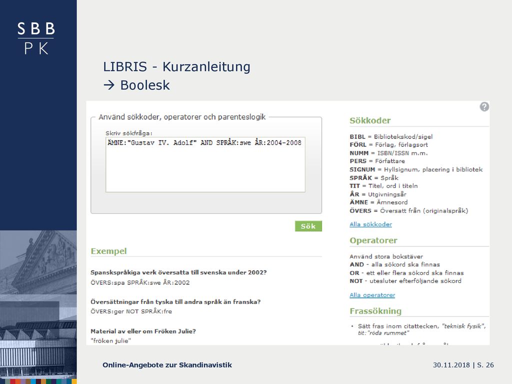Click 'PERS = Författare' row
Image resolution: width=512 pixels, height=384 pixels.
[377, 161]
